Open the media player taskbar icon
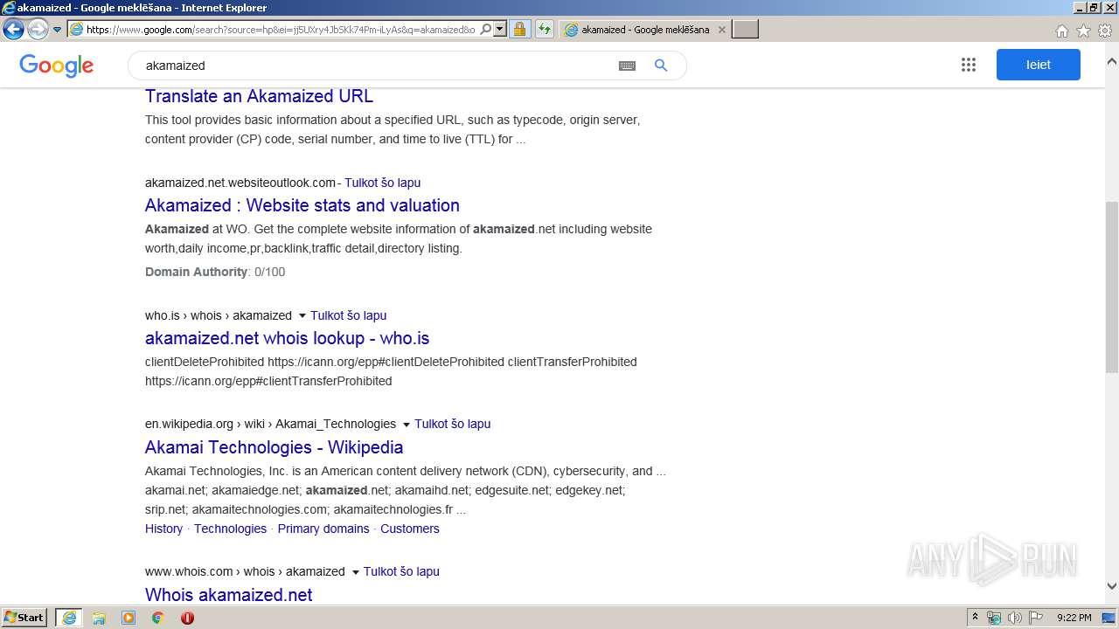Image resolution: width=1119 pixels, height=629 pixels. tap(129, 618)
